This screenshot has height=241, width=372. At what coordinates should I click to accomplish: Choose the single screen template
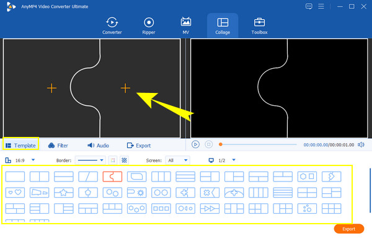tap(15, 177)
